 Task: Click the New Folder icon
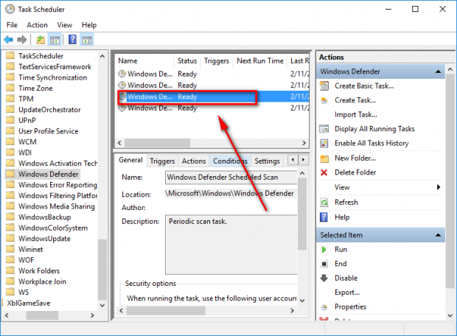coord(324,158)
